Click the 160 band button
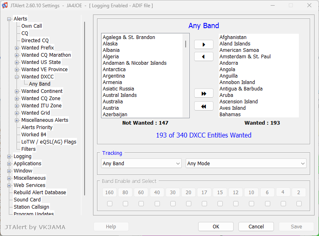The image size is (319, 236). click(110, 192)
